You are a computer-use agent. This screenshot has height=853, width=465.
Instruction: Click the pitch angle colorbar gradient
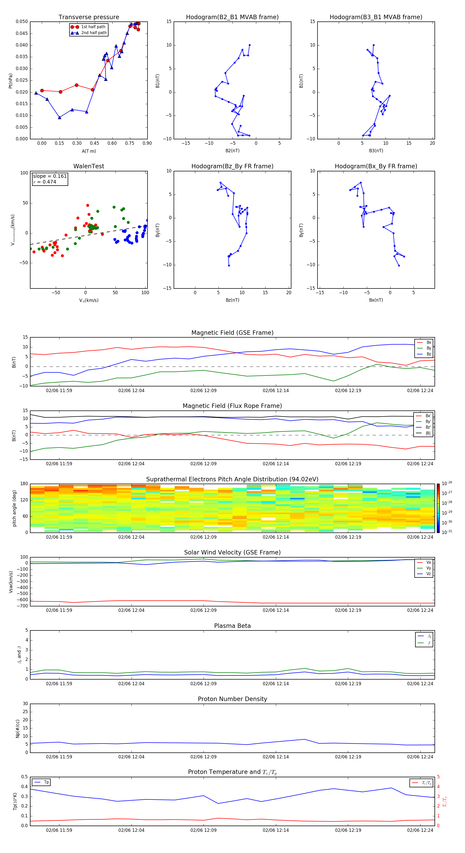click(438, 508)
